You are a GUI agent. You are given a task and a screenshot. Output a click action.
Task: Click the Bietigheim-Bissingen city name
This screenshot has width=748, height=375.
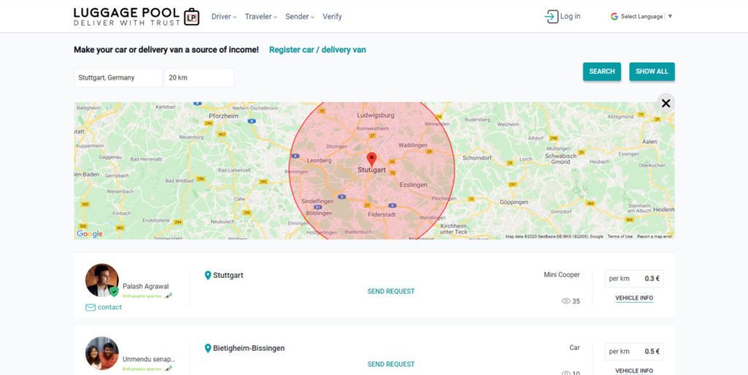pos(249,348)
